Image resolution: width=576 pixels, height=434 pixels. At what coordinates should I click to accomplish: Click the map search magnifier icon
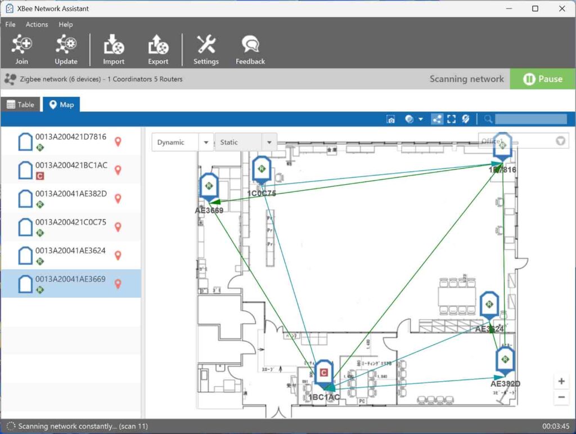tap(488, 119)
